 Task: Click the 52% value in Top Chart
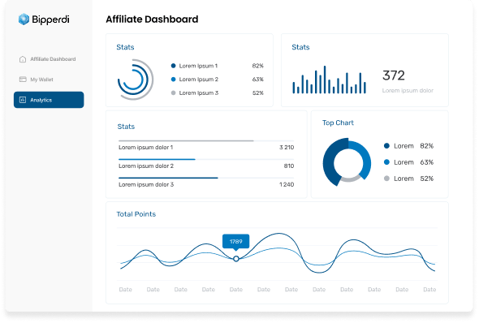click(427, 179)
